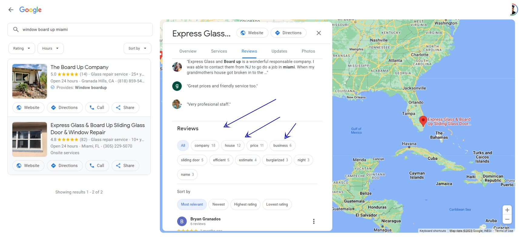This screenshot has height=240, width=522.
Task: Open Bryan Granados reviewer profile name
Action: pos(205,219)
